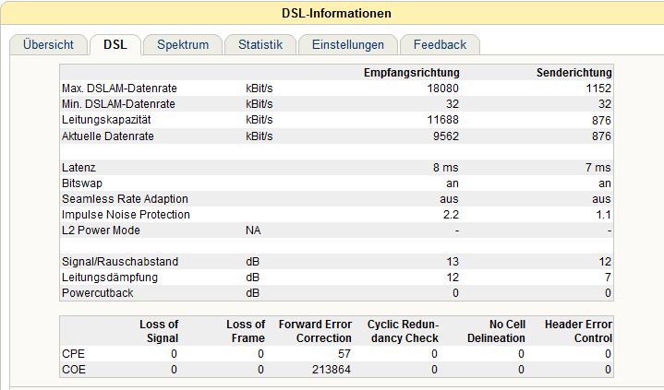Open the Spektrum tab
The width and height of the screenshot is (664, 390).
183,44
